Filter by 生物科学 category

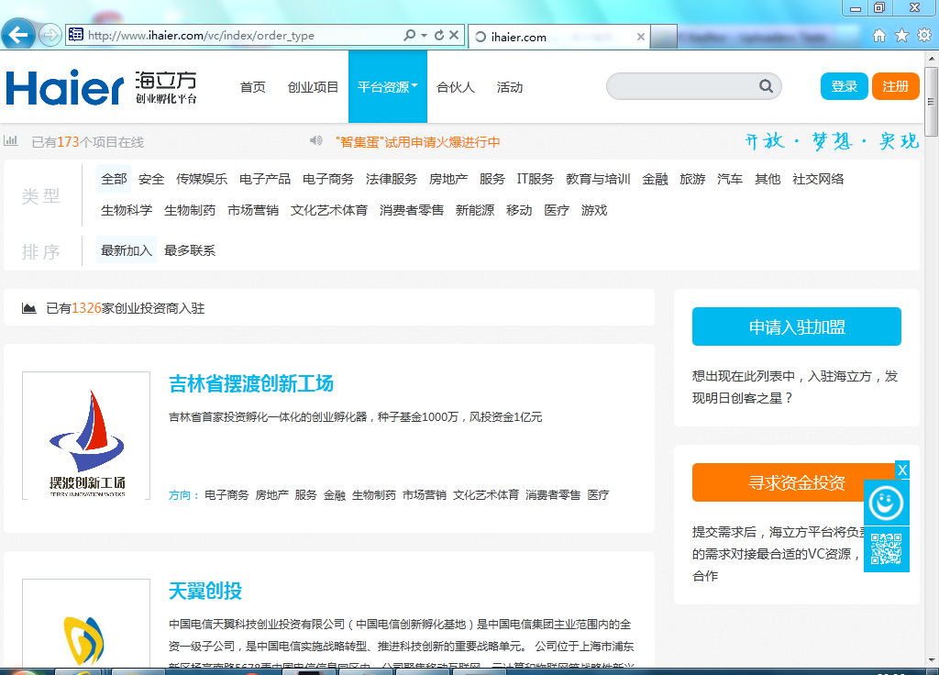click(127, 210)
